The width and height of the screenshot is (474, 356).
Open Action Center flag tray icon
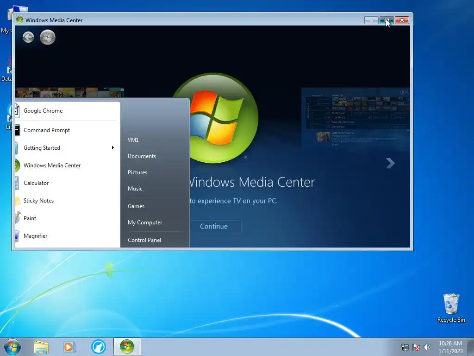[416, 347]
